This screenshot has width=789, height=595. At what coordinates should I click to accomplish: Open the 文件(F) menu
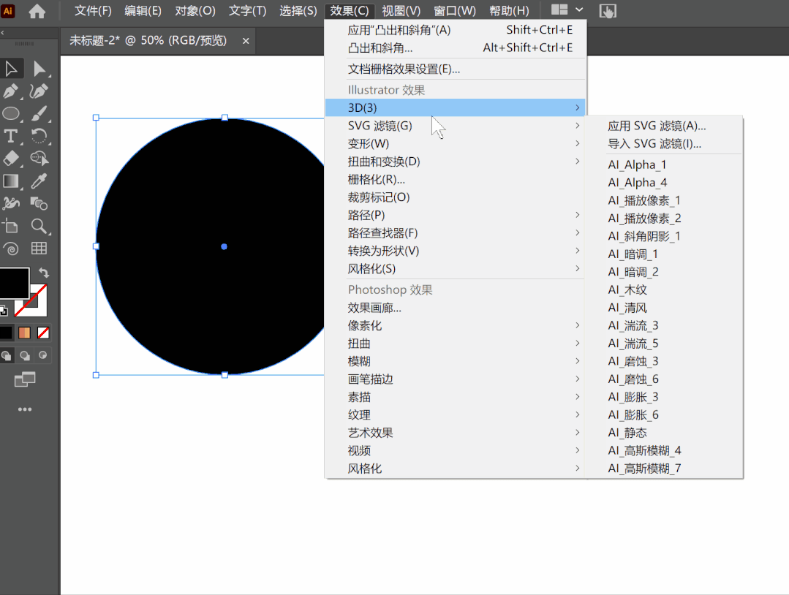click(93, 10)
